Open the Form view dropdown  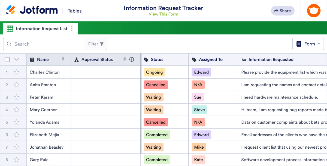pyautogui.click(x=308, y=44)
